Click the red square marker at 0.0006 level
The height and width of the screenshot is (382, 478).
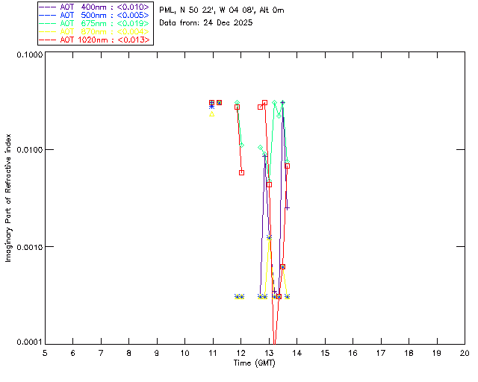[282, 267]
